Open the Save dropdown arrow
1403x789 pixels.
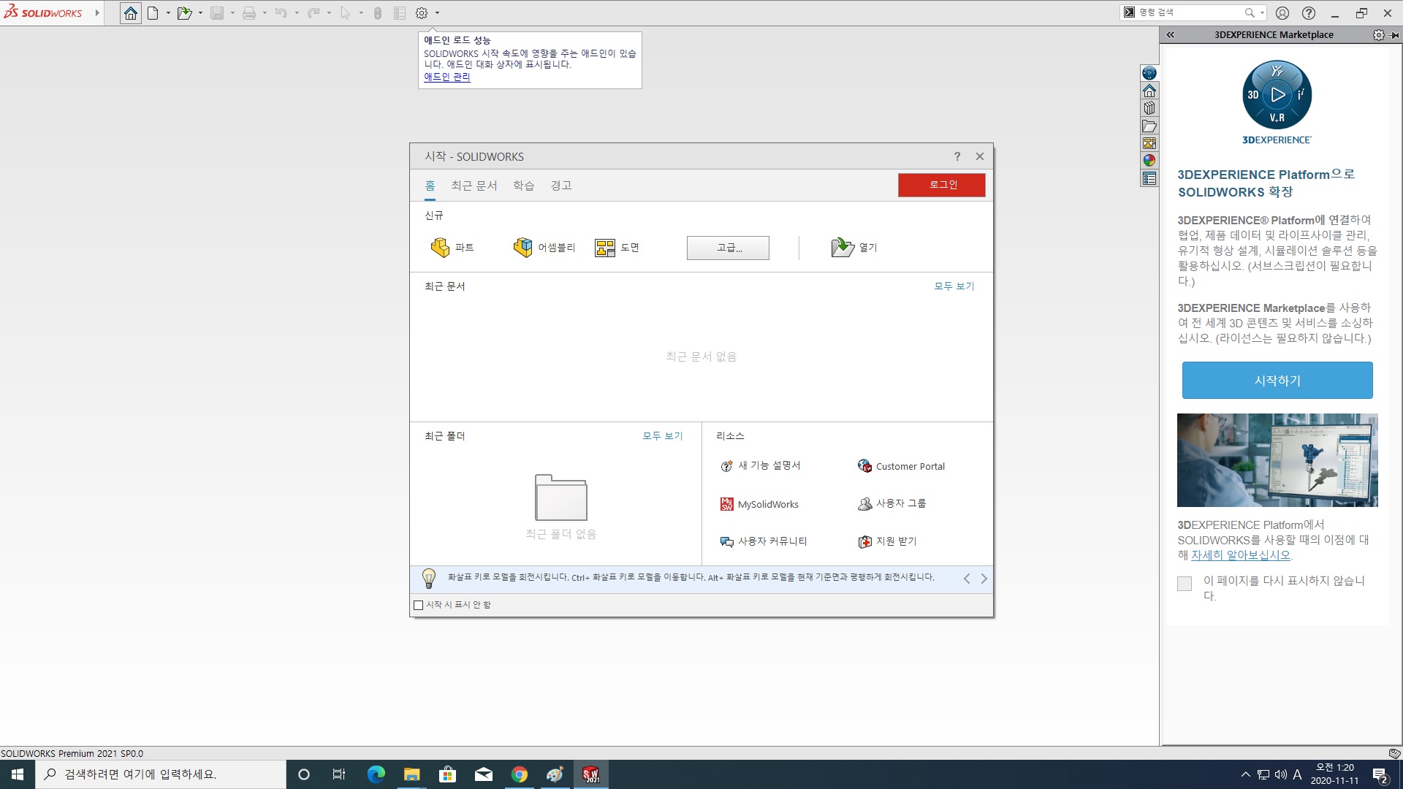point(232,13)
